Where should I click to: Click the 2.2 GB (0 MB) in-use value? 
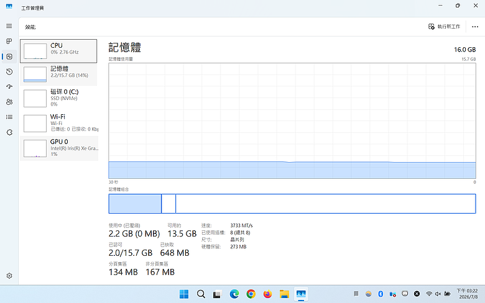click(x=134, y=233)
